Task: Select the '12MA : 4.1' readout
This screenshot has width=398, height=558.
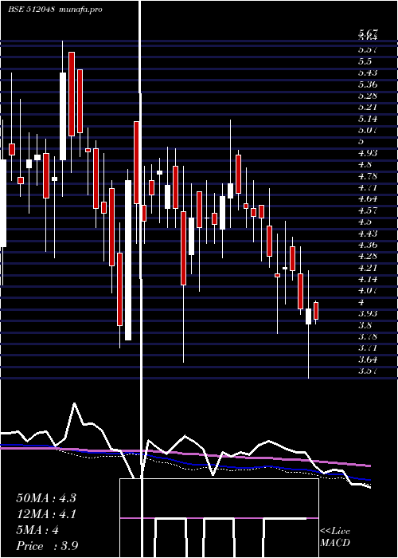Action: click(46, 514)
